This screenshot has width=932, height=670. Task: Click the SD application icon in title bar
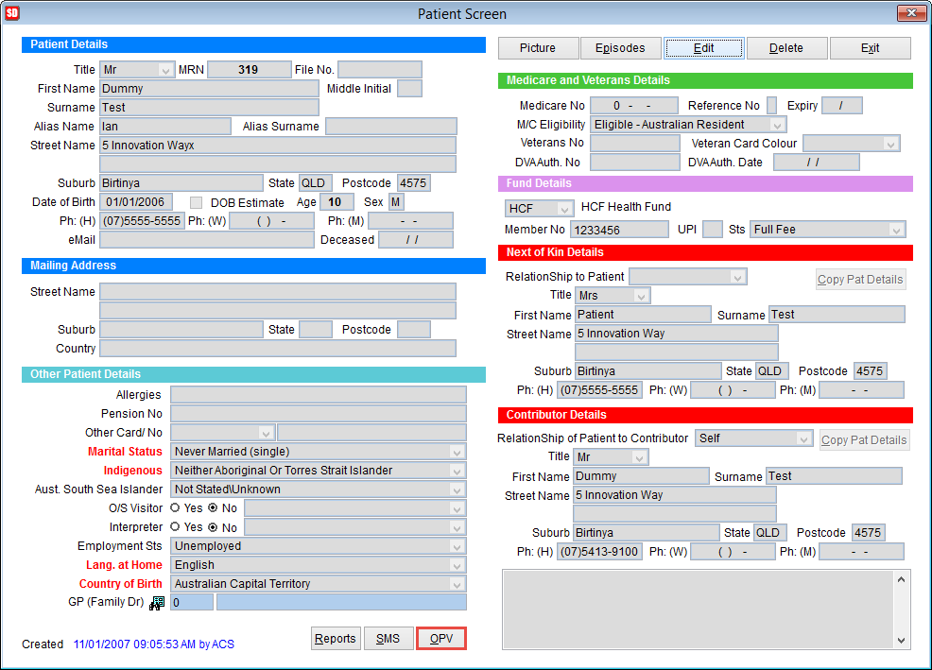(x=12, y=13)
